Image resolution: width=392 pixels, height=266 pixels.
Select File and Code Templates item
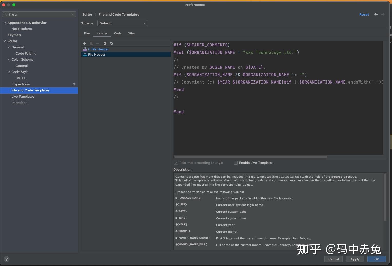[39, 90]
